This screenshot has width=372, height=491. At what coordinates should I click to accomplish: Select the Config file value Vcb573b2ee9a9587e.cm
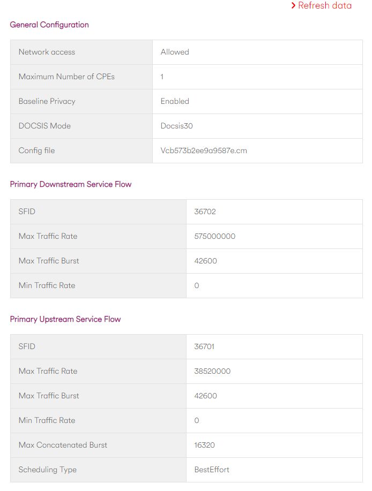[x=204, y=150]
